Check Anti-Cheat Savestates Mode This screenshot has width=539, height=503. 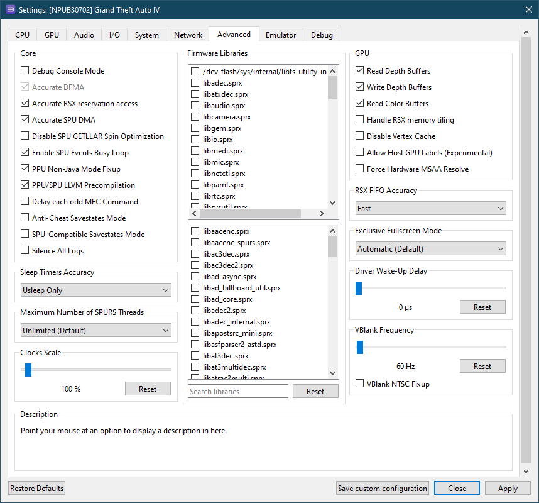(x=24, y=218)
